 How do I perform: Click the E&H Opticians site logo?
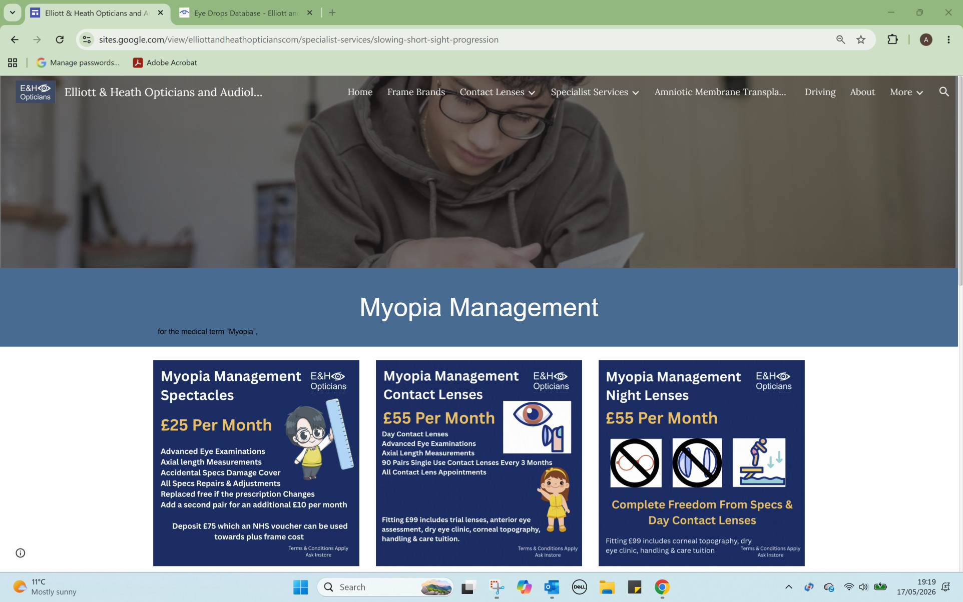tap(35, 92)
